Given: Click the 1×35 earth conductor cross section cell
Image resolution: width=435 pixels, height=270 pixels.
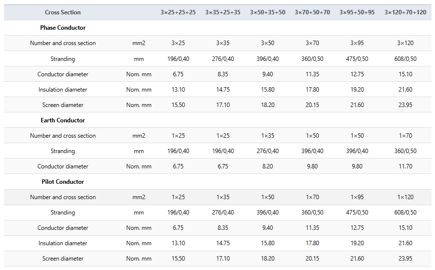Looking at the screenshot, I should coord(267,136).
